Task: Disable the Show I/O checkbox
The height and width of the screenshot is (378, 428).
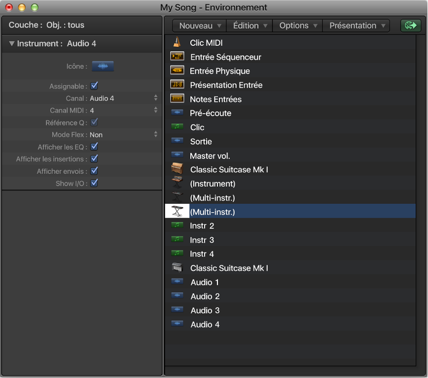Action: click(94, 183)
